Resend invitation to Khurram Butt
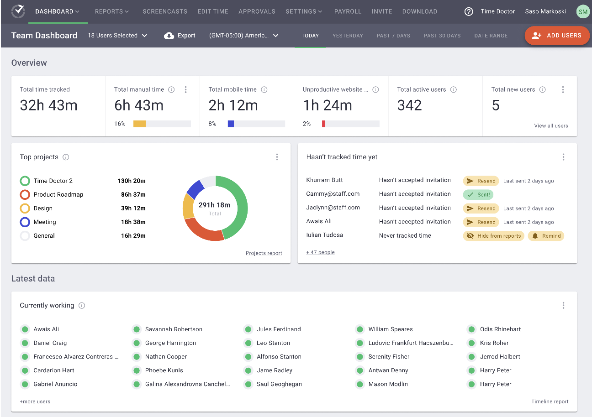Image resolution: width=592 pixels, height=417 pixels. click(x=481, y=180)
